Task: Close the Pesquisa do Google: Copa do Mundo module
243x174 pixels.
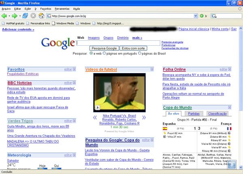Action: point(152,140)
